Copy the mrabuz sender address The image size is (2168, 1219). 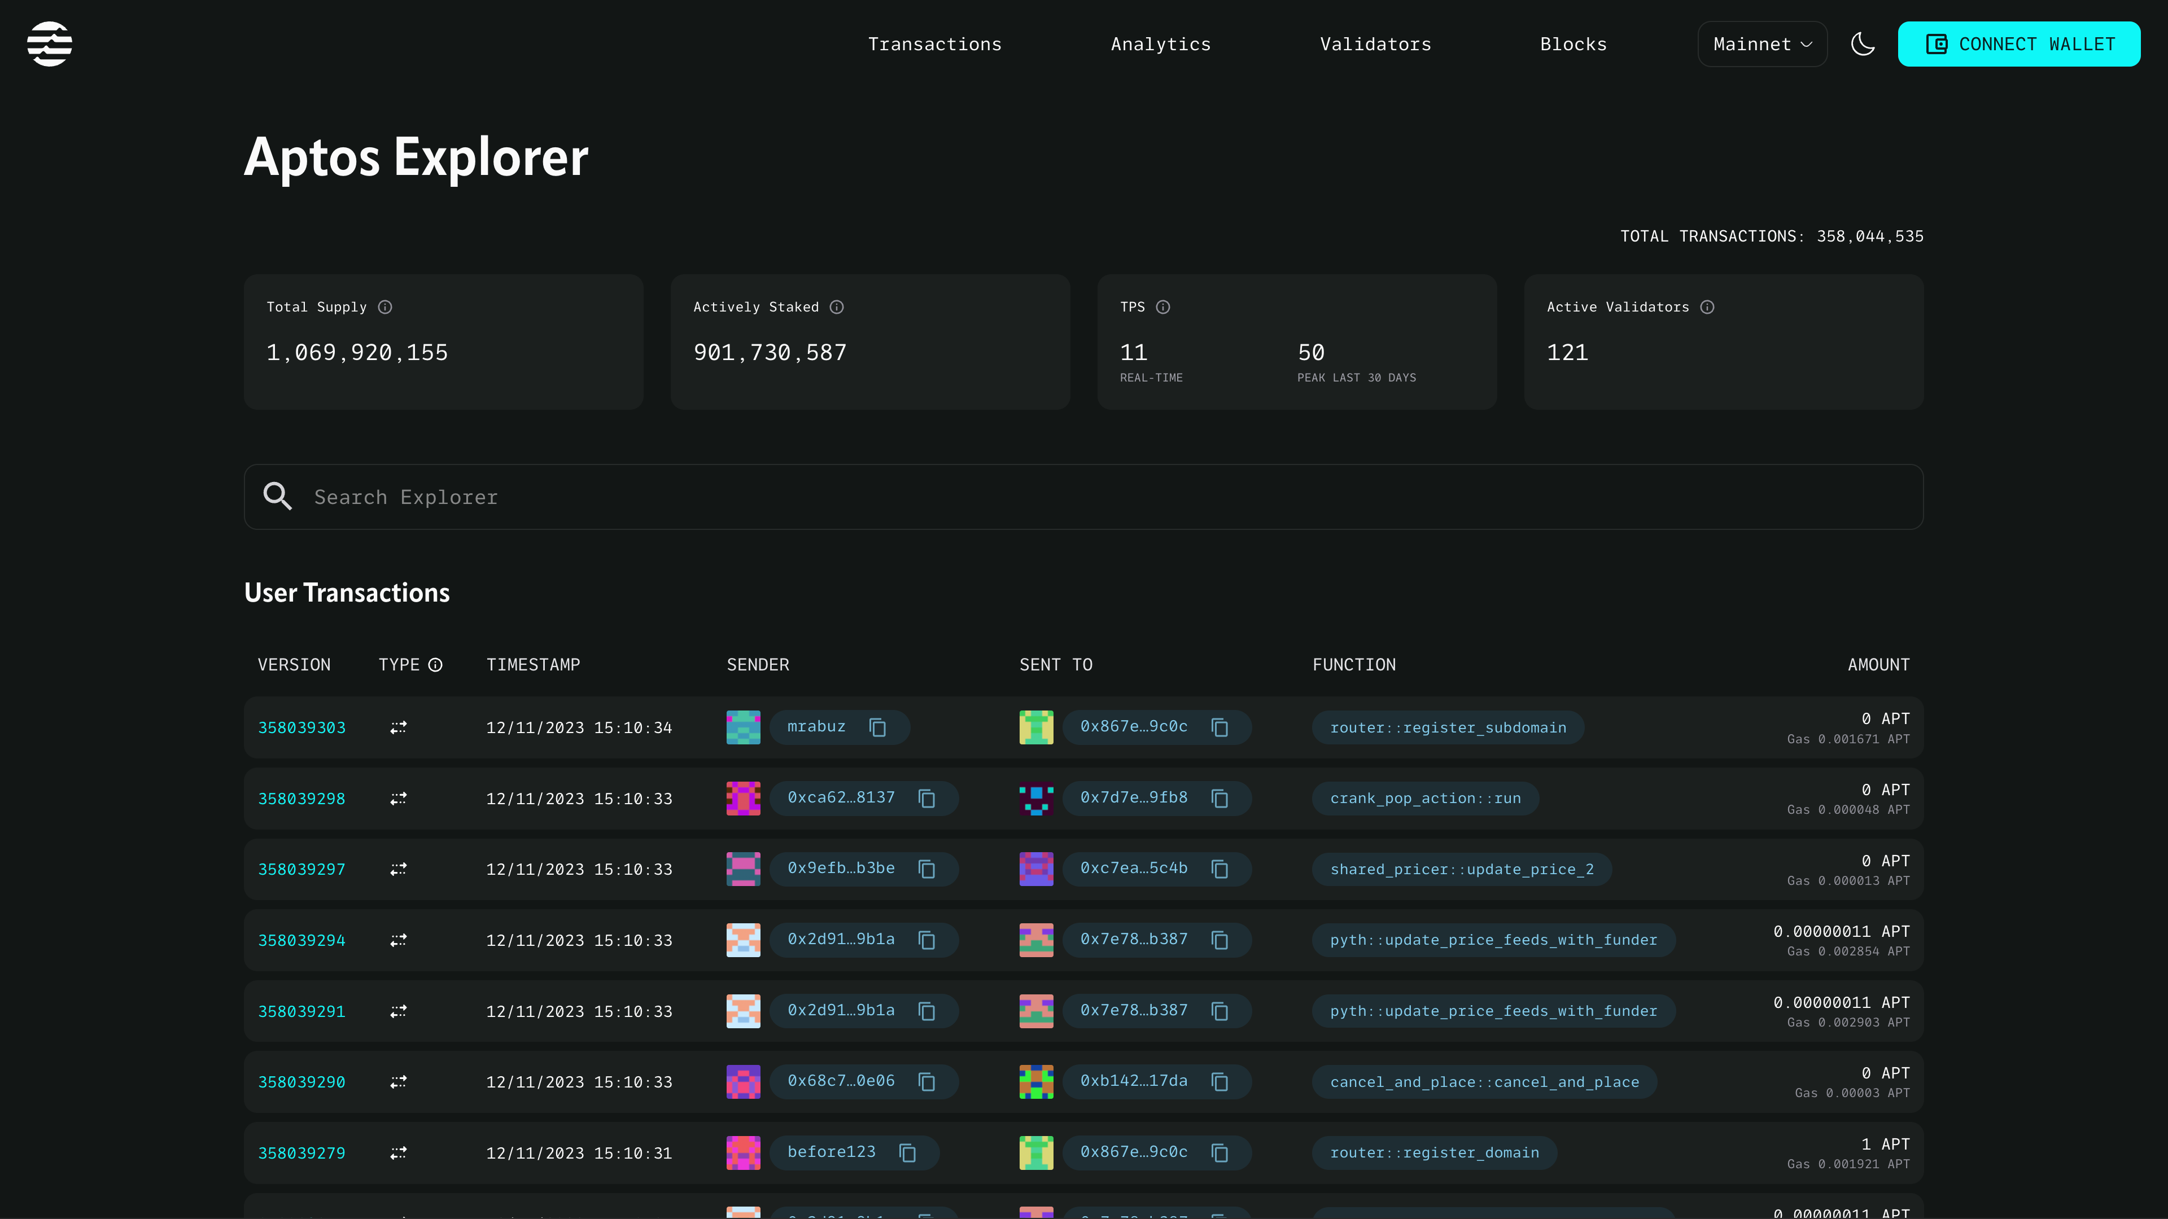(877, 727)
